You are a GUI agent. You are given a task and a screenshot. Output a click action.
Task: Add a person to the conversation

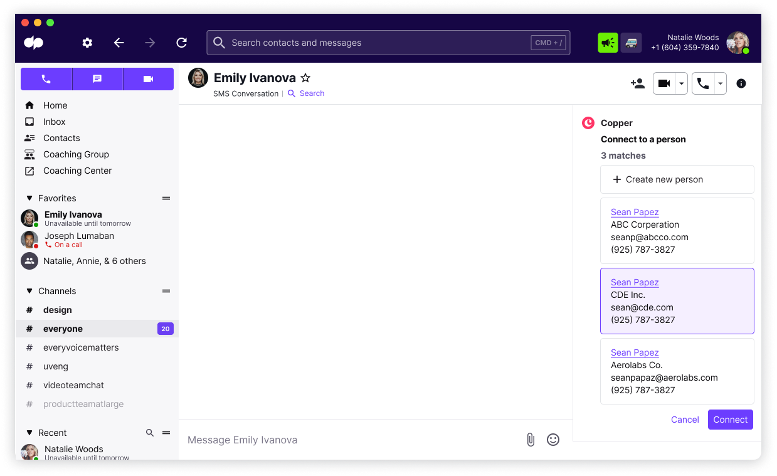(637, 83)
